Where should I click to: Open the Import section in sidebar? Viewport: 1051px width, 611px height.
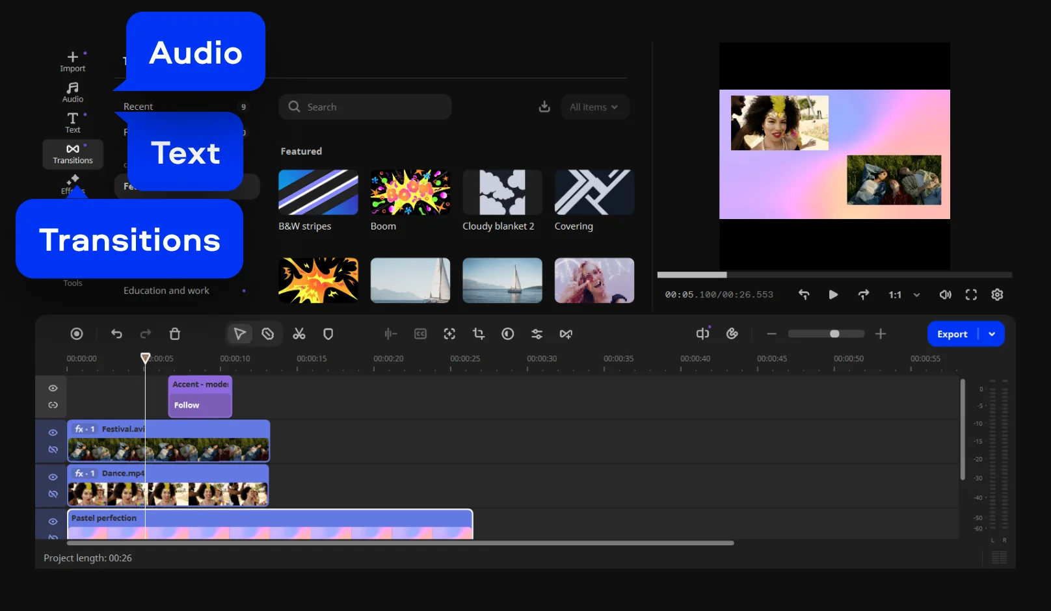(x=73, y=62)
